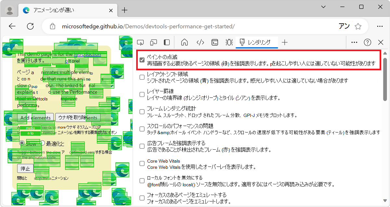Enable レイアウトシフト領域 checkbox

point(142,77)
